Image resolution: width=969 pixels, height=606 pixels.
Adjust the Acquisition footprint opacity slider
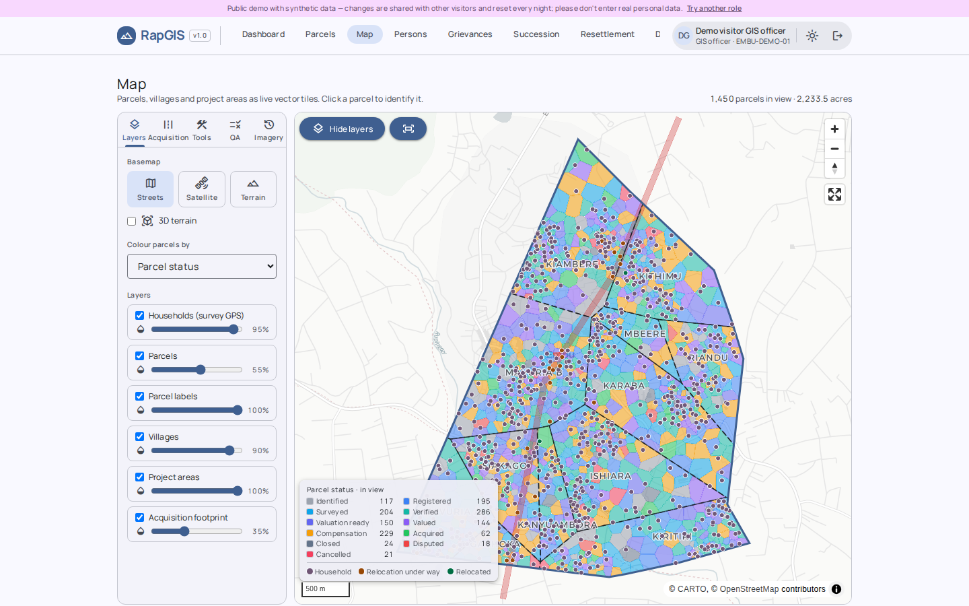pyautogui.click(x=196, y=531)
